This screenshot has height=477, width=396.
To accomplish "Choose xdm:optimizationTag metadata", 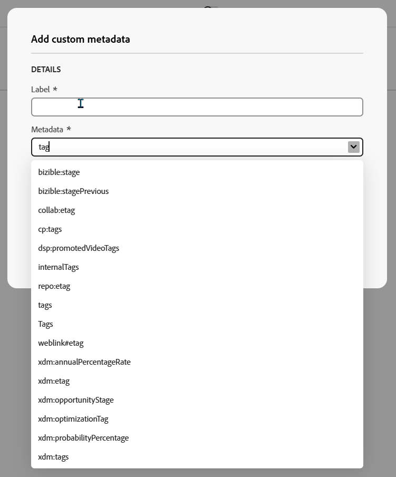I will (x=73, y=419).
